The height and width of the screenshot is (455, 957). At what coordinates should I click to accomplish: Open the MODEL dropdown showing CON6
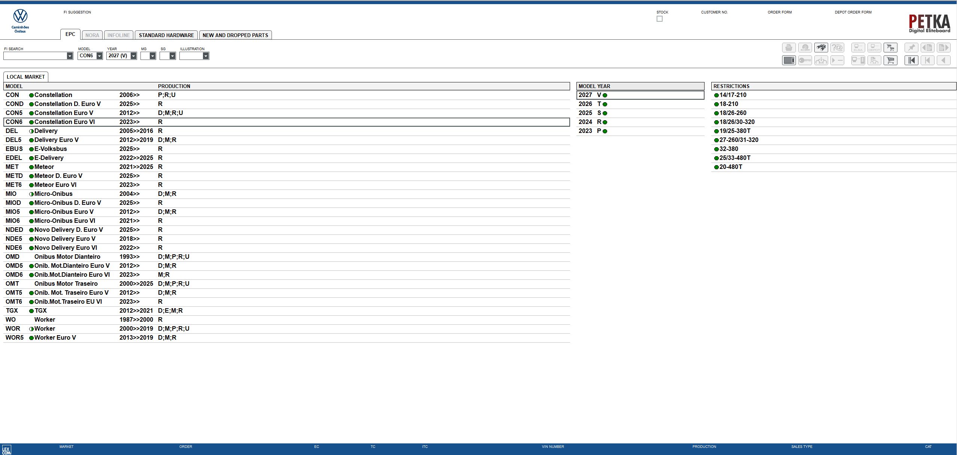point(99,56)
